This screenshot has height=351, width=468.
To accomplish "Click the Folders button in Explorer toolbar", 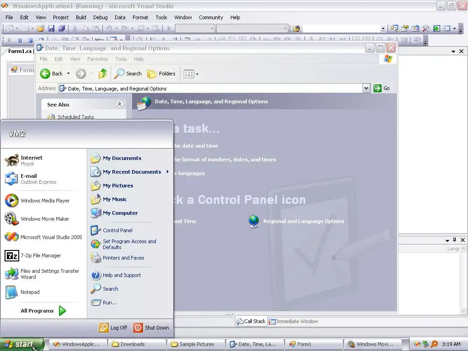I will click(161, 74).
